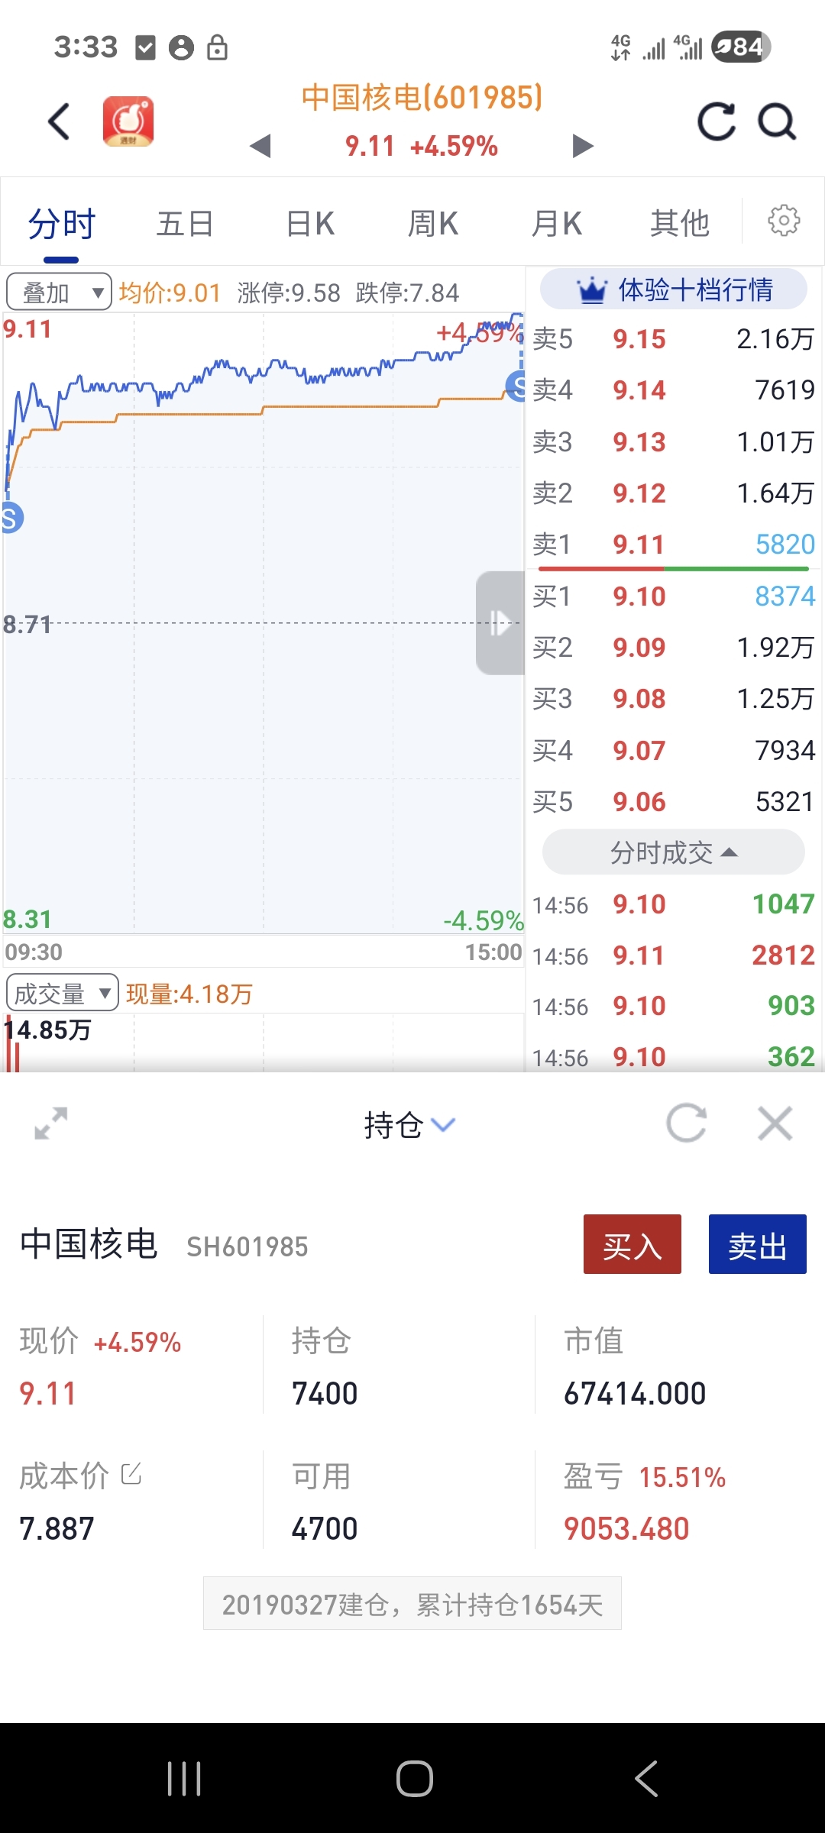Tap the blue 卖出 button
The width and height of the screenshot is (825, 1833).
pyautogui.click(x=758, y=1244)
